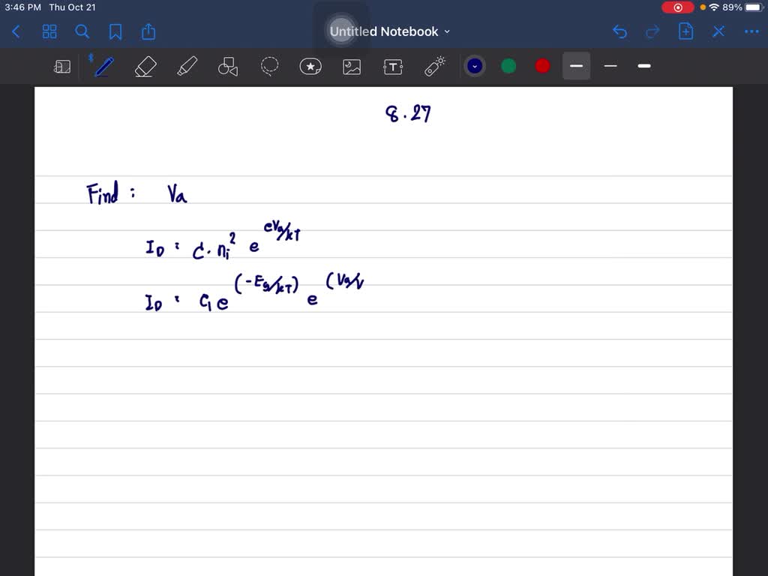
Task: Expand the blue pen color options
Action: pos(474,66)
